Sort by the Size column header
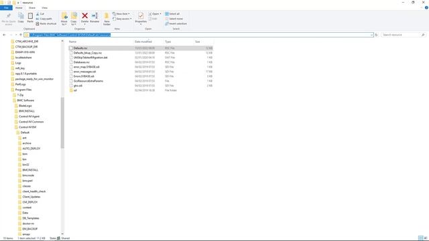The image size is (429, 241). (x=198, y=42)
